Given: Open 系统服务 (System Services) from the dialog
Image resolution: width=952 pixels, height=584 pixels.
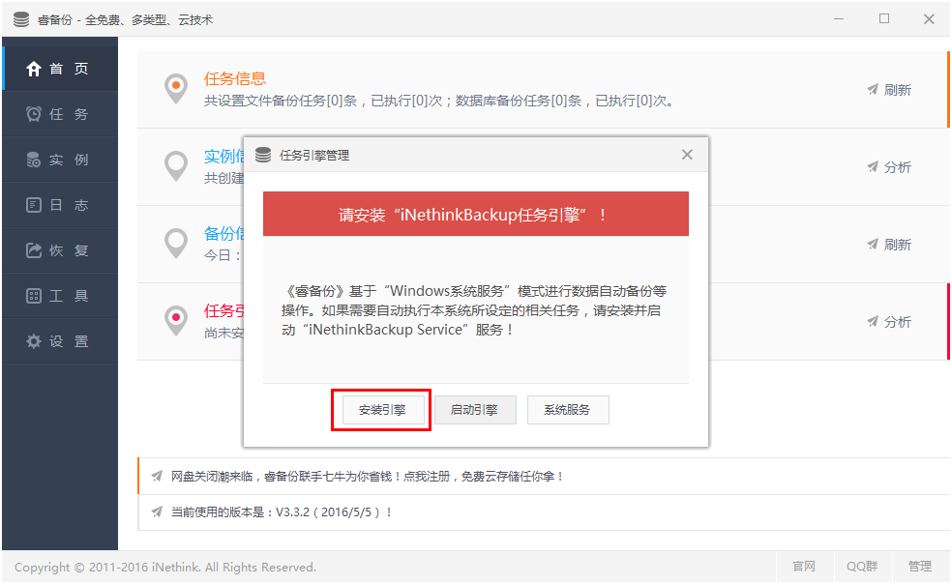Looking at the screenshot, I should pyautogui.click(x=568, y=409).
